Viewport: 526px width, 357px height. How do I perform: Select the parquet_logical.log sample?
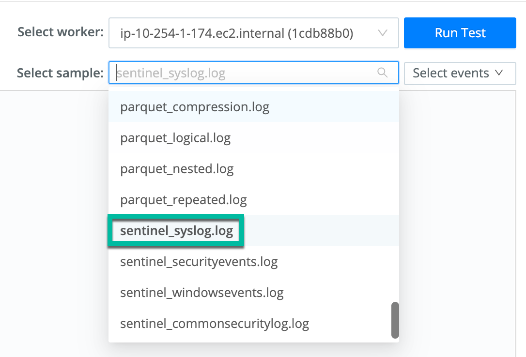(x=175, y=138)
